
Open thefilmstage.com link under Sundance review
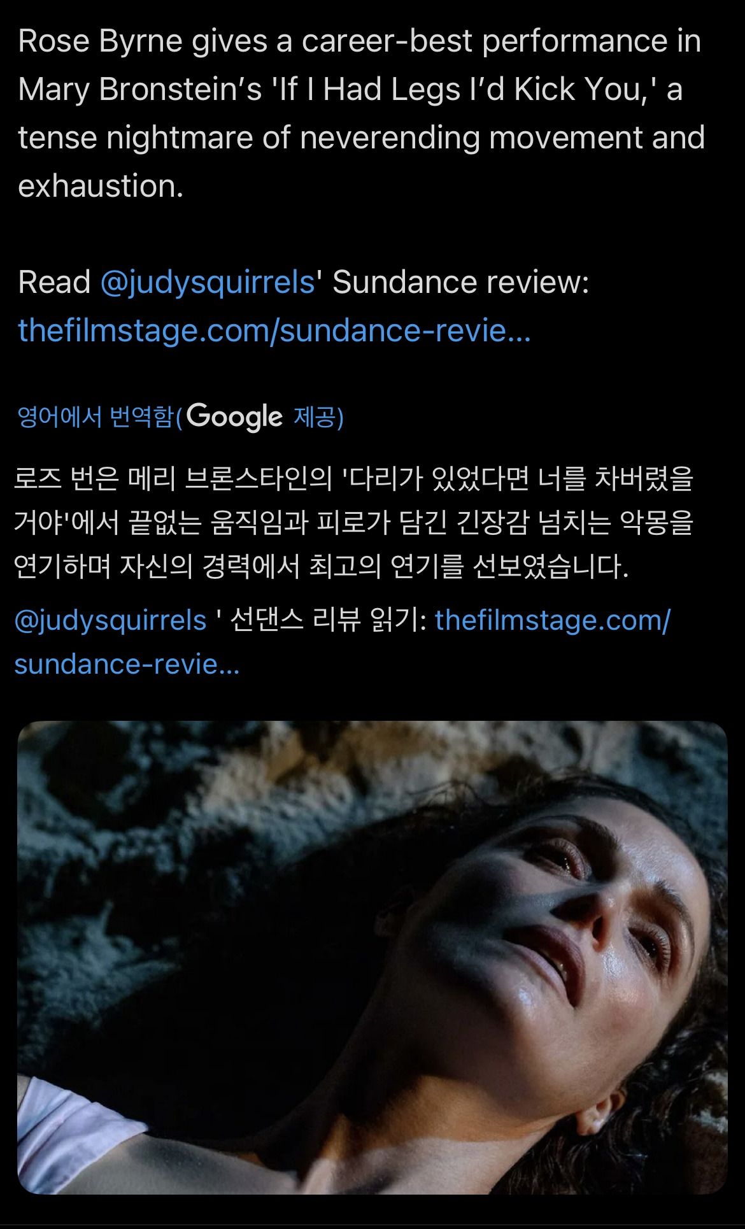click(x=274, y=330)
